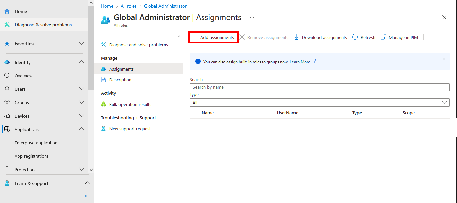Viewport: 457px width, 203px height.
Task: Collapse the Learn & support section
Action: coord(87,183)
